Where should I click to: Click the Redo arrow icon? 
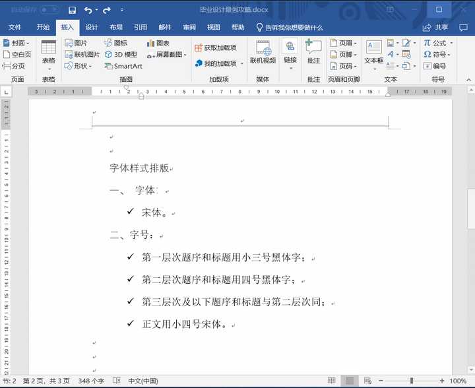pos(107,11)
